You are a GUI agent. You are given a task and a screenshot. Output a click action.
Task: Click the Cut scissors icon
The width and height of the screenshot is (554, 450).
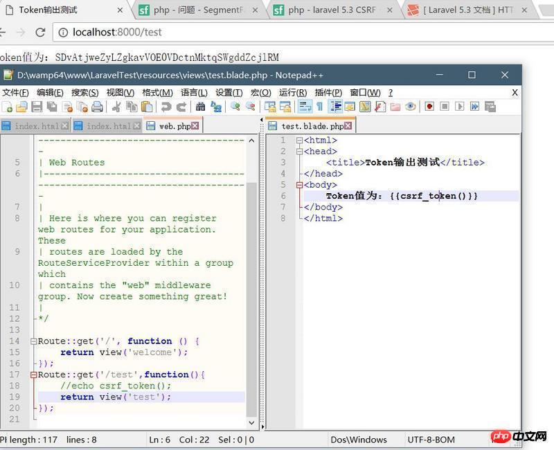tap(116, 107)
